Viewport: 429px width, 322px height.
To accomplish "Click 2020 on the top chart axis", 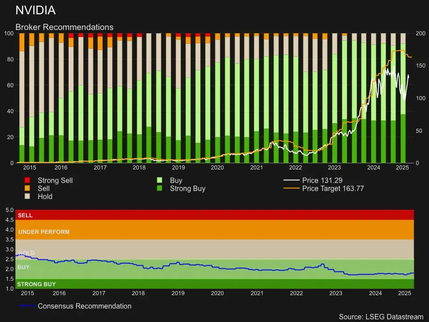I will 217,167.
